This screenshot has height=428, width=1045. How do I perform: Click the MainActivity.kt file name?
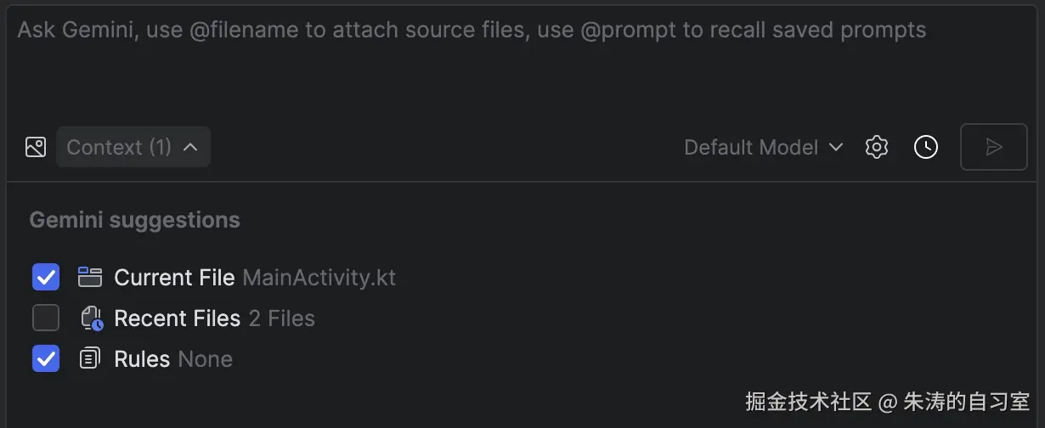click(x=319, y=278)
